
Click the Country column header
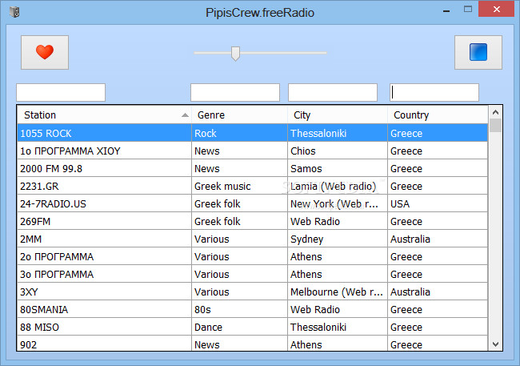(x=438, y=115)
